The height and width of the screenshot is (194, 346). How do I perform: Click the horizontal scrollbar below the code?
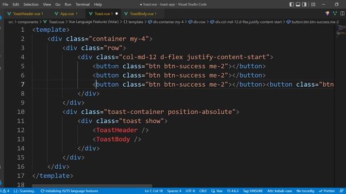point(92,186)
